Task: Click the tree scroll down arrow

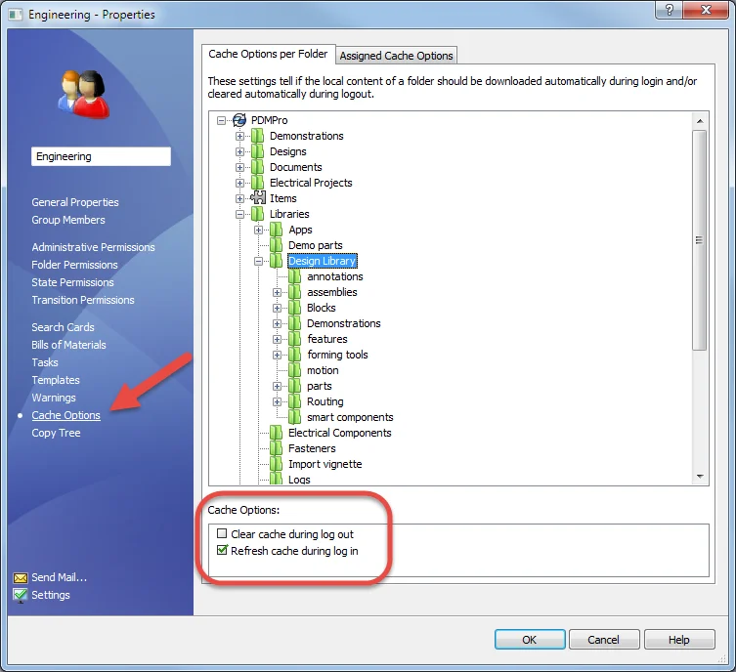Action: click(x=700, y=477)
